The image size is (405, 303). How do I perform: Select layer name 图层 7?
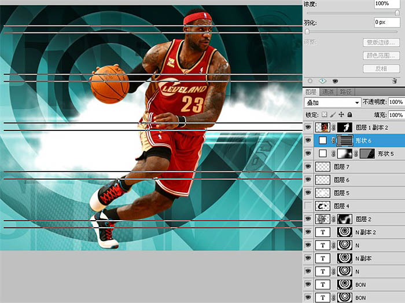point(341,167)
